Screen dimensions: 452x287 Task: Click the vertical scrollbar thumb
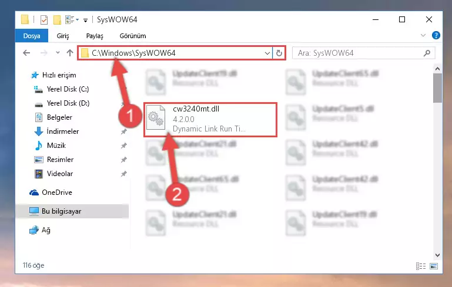point(437,88)
